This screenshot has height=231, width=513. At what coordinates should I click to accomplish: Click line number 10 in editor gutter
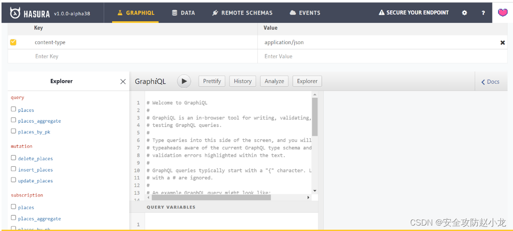[137, 170]
